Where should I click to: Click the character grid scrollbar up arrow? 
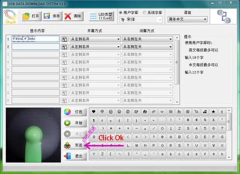tap(229, 110)
